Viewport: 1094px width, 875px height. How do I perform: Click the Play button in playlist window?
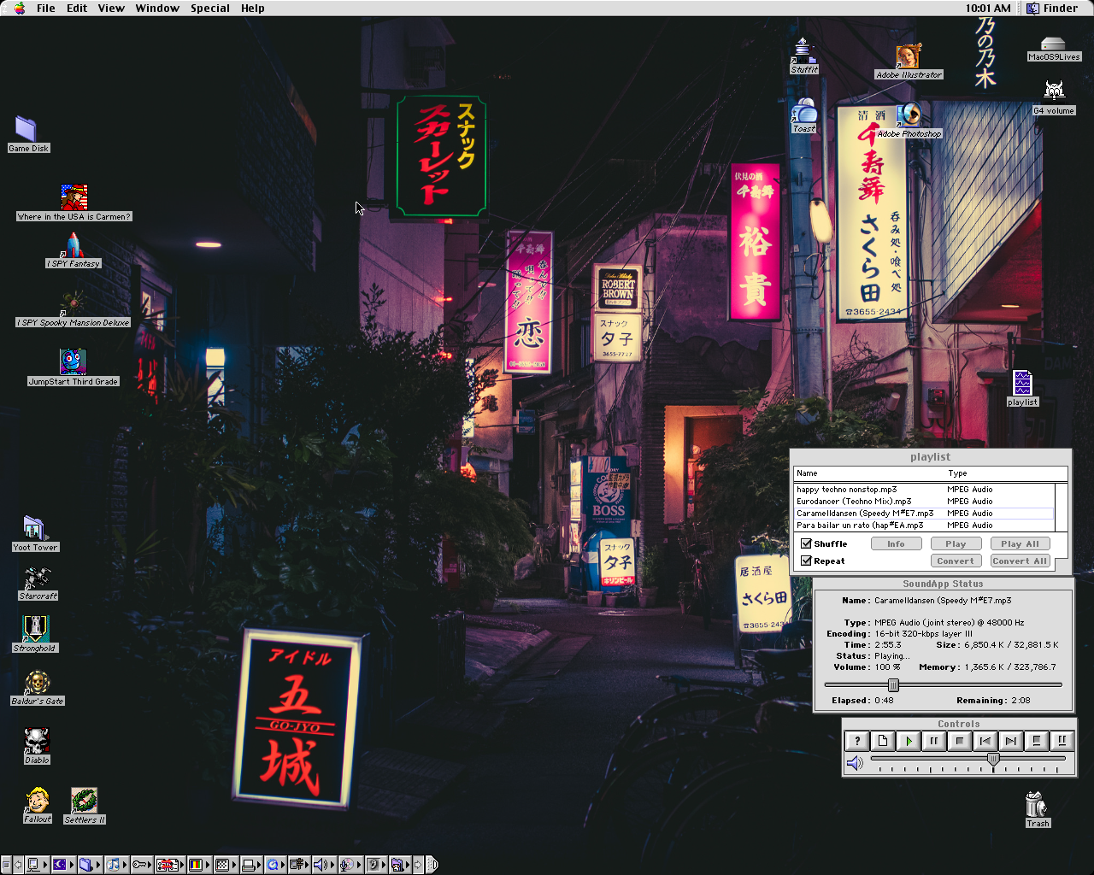[x=956, y=543]
